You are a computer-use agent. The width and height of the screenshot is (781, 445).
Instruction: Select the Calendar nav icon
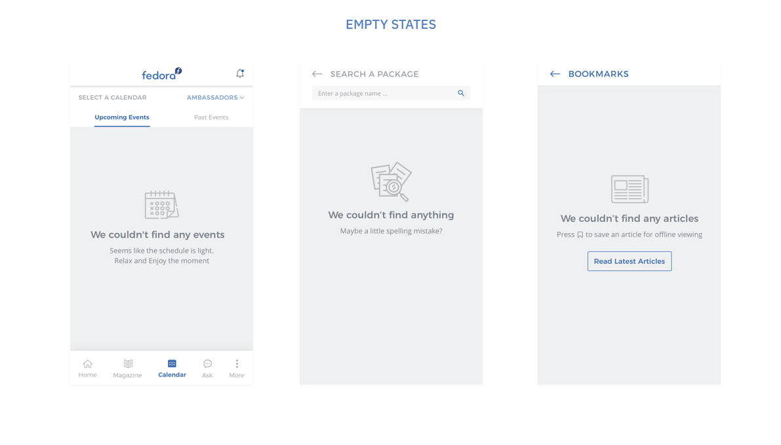tap(172, 363)
